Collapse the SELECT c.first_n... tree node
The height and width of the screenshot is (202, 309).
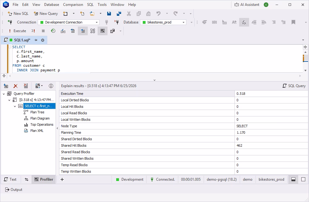click(15, 106)
